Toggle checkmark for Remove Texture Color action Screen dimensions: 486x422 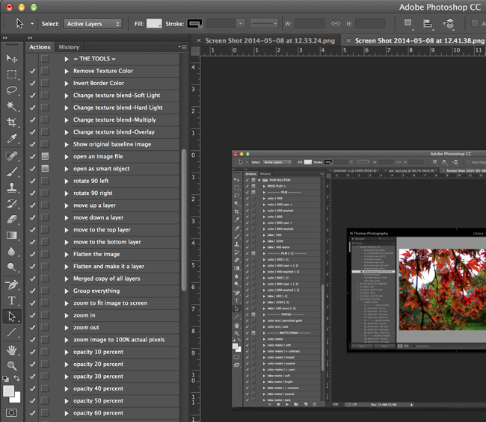[x=32, y=71]
